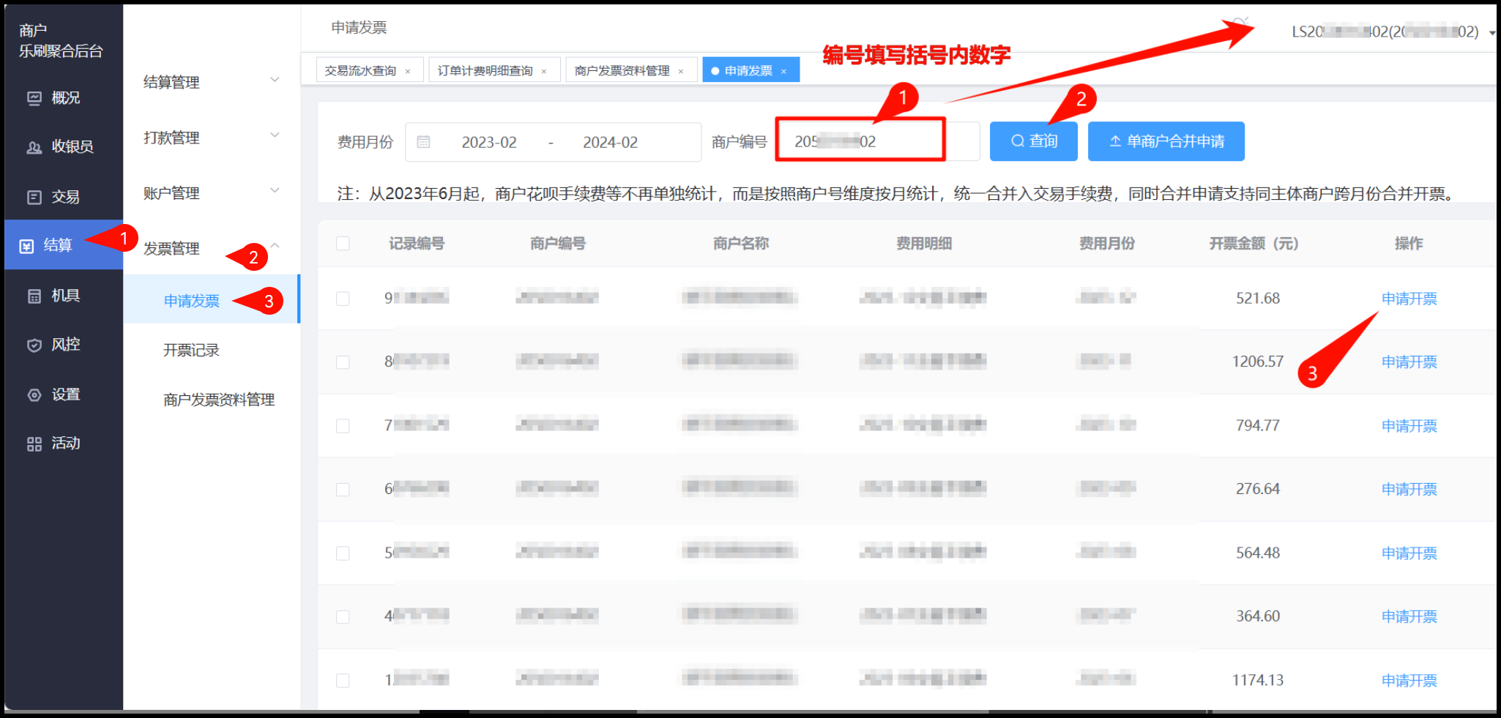
Task: Click the 查询 search button
Action: pyautogui.click(x=1033, y=141)
